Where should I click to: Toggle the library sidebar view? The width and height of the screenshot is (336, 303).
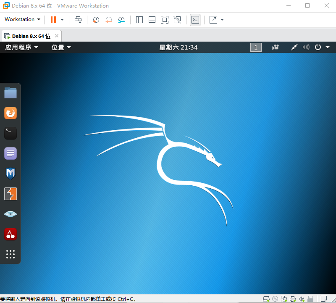point(139,20)
